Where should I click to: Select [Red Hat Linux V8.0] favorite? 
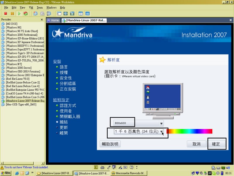coord(18,79)
